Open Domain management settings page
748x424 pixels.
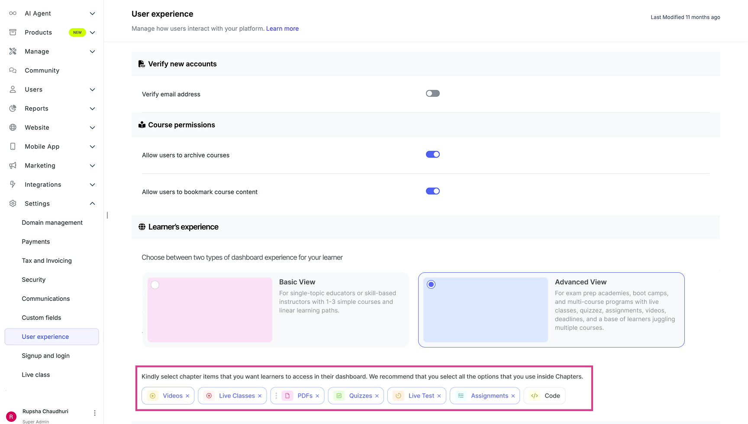tap(52, 223)
